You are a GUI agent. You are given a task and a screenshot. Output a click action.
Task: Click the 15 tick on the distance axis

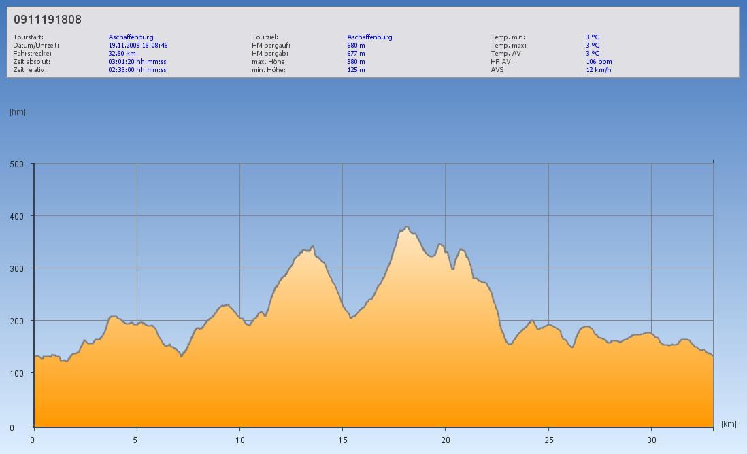coord(342,440)
